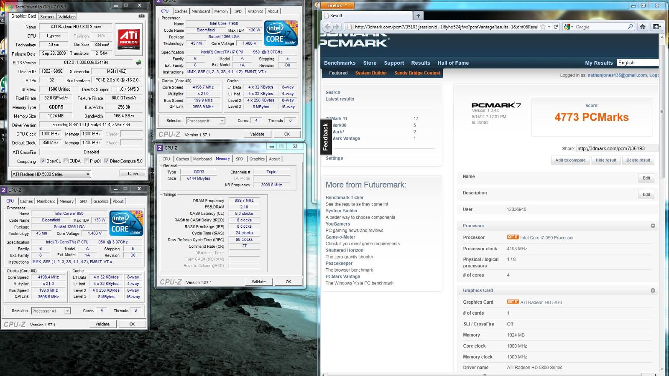
Task: Click the PCMark site logo
Action: click(x=355, y=41)
